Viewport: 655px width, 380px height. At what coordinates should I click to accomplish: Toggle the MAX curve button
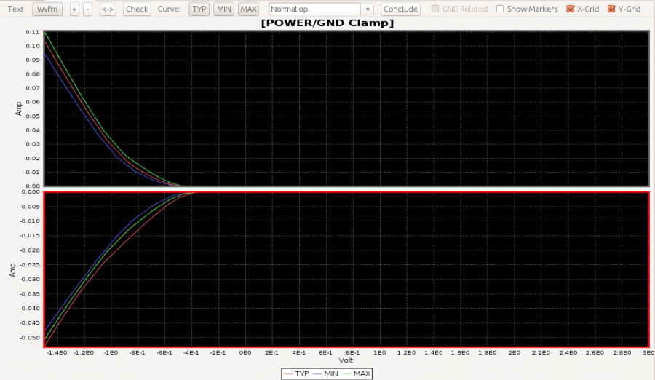pos(249,9)
